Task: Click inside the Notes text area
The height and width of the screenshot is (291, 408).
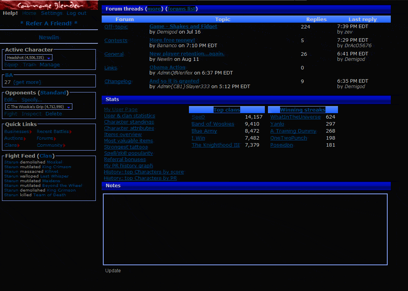Action: tap(245, 229)
